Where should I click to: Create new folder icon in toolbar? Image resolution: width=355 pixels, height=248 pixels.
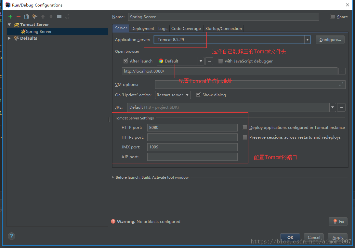point(59,17)
